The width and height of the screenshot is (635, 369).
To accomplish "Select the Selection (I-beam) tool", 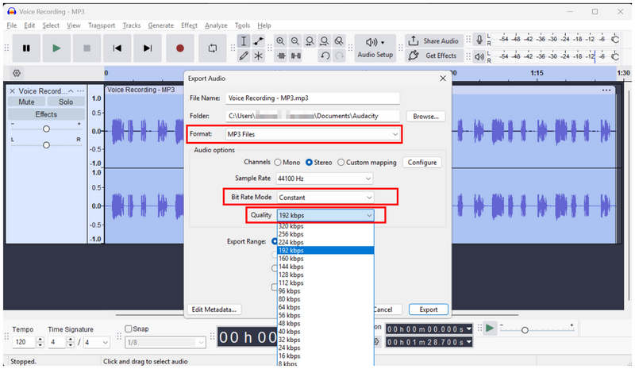I will pos(244,41).
